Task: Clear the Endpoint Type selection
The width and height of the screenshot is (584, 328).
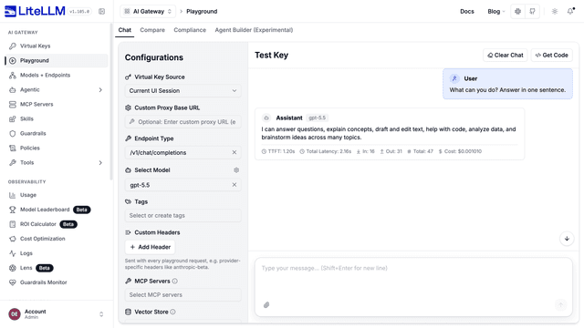Action: [x=235, y=152]
